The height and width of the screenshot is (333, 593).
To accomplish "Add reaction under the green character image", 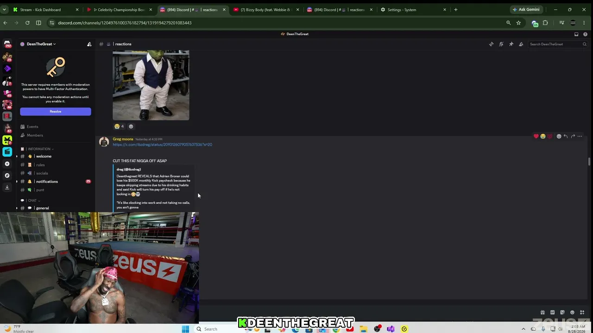I will pyautogui.click(x=131, y=126).
